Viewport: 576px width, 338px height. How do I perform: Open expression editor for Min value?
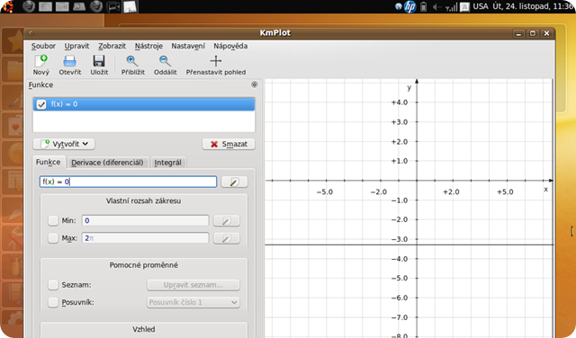(226, 220)
